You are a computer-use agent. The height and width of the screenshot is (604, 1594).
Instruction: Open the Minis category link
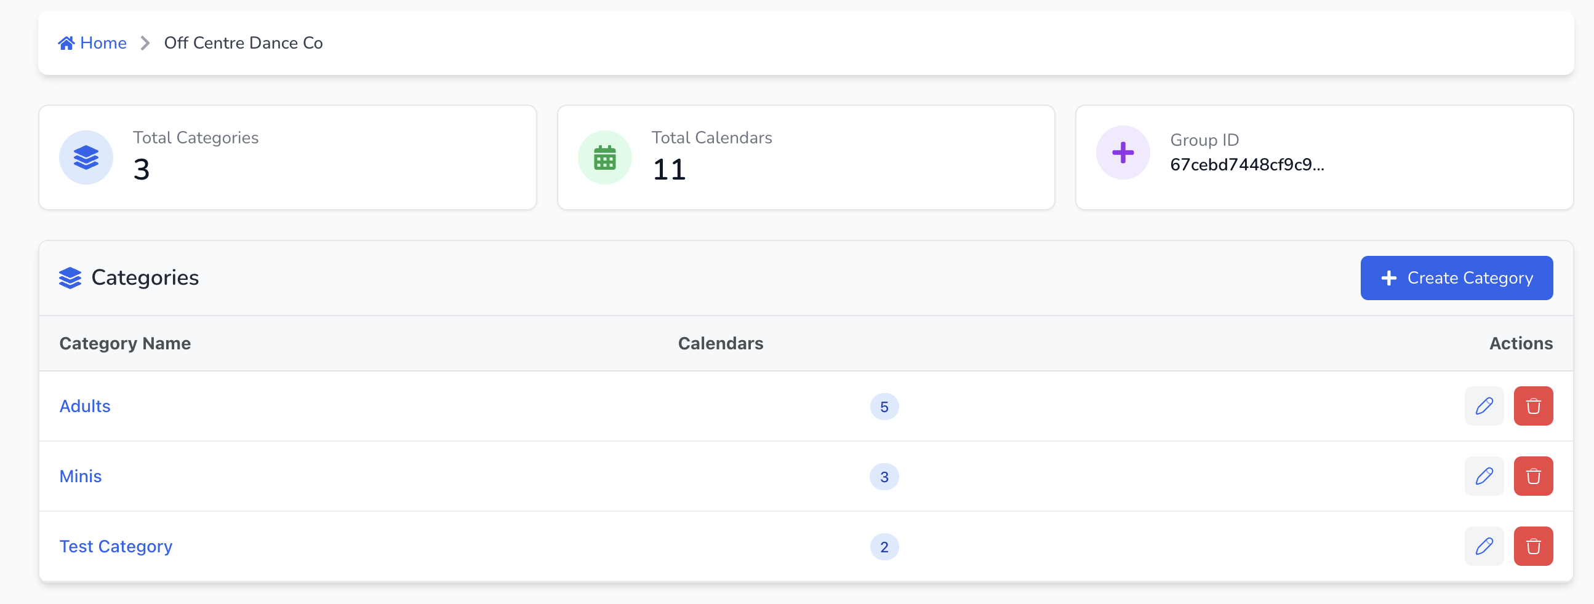(81, 476)
